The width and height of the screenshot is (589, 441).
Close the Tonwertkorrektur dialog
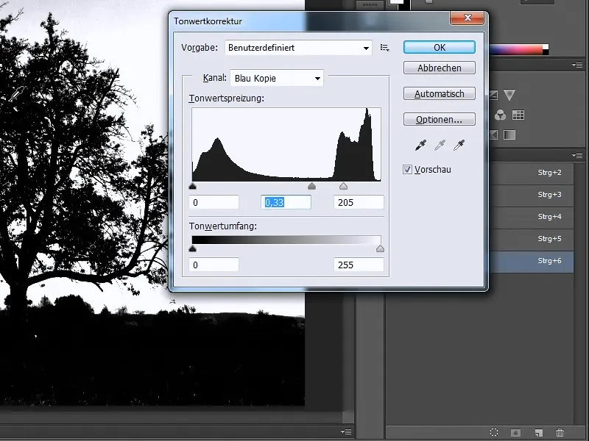(x=467, y=18)
